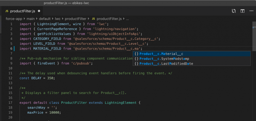
Task: Click productFilter folder in the breadcrumb
Action: pyautogui.click(x=76, y=19)
